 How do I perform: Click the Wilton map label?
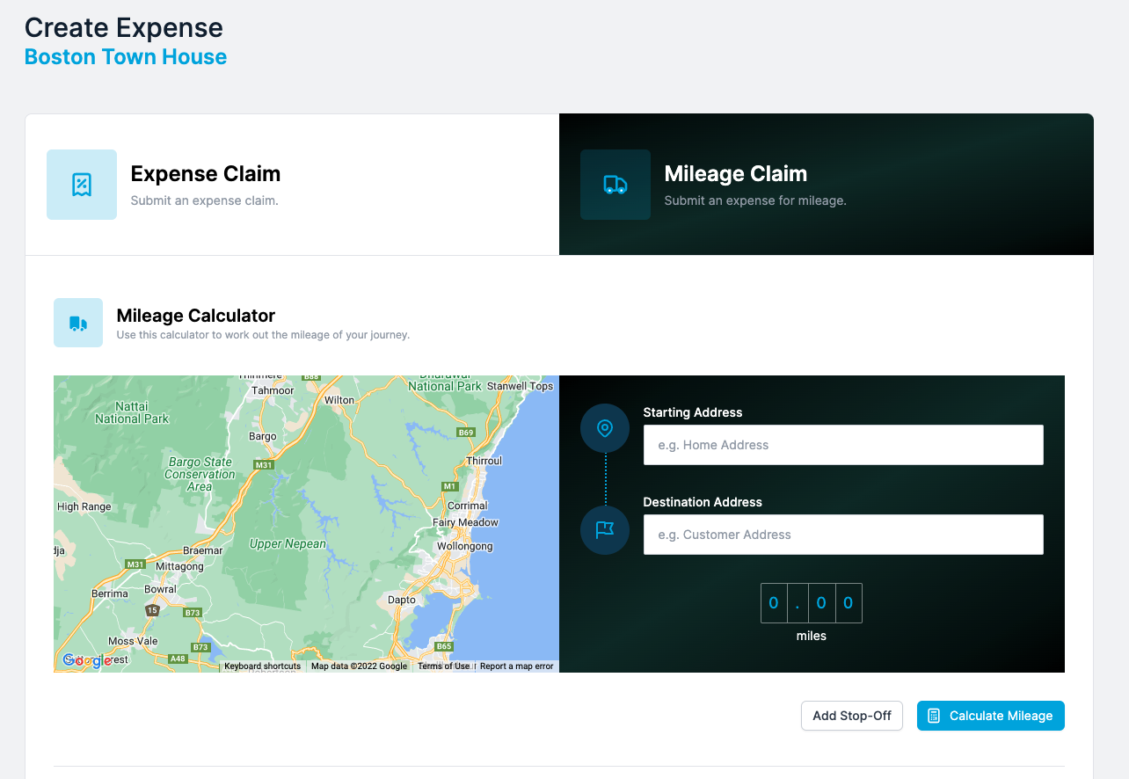(339, 400)
